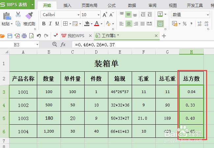Select the Format Painter brush
The width and height of the screenshot is (214, 148).
click(29, 16)
